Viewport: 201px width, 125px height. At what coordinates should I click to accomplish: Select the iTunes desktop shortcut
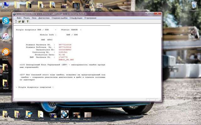click(6, 37)
